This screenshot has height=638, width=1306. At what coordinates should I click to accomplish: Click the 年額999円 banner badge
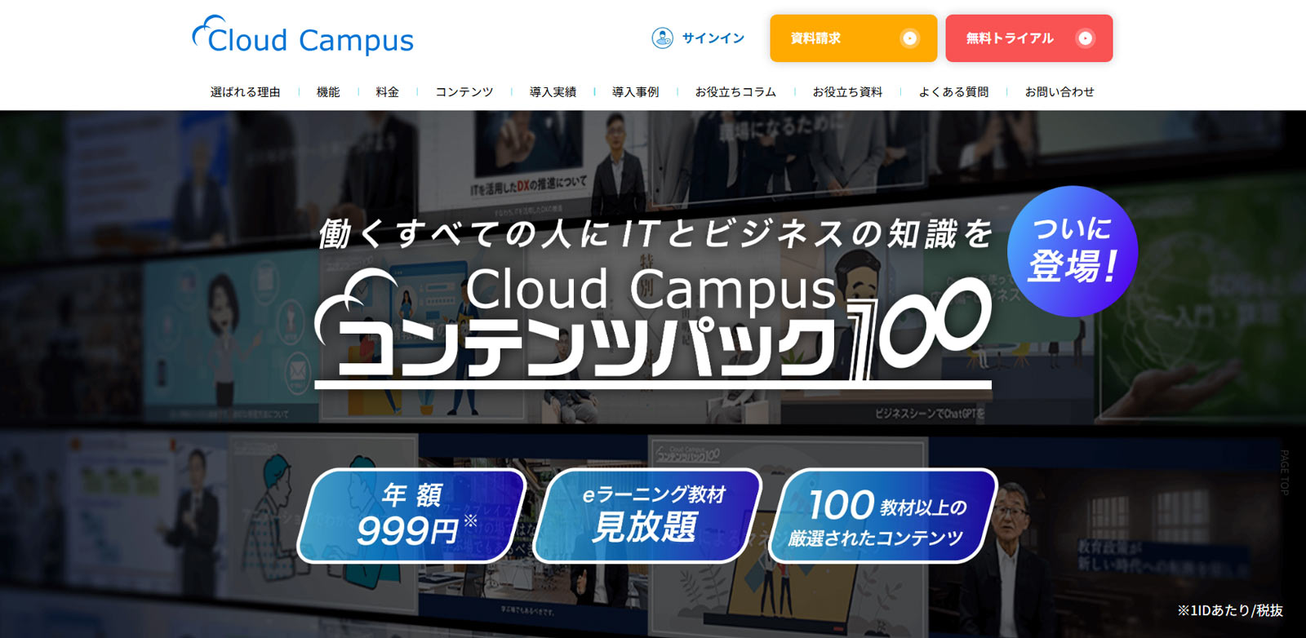(411, 516)
